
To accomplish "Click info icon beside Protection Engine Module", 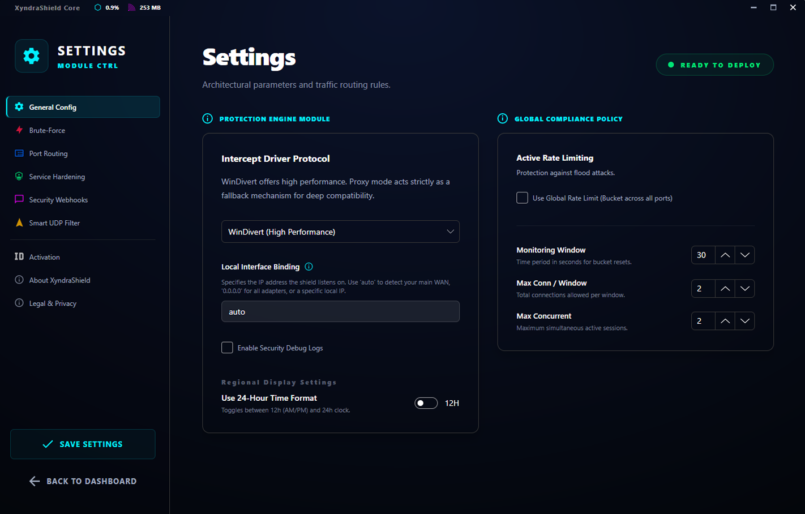I will 208,118.
